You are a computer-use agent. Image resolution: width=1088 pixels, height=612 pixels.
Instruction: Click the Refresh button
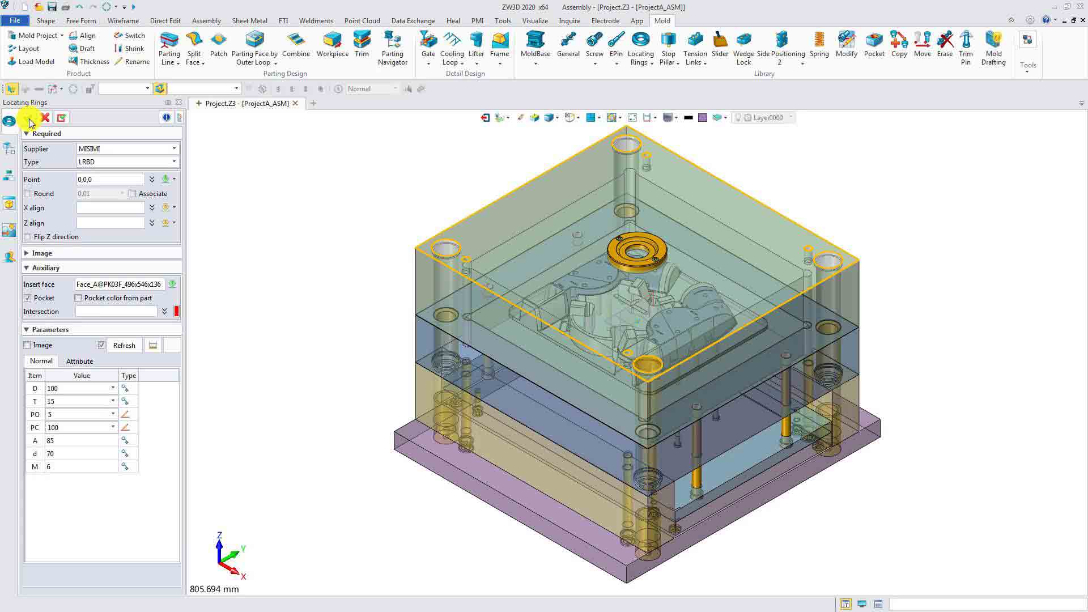124,346
